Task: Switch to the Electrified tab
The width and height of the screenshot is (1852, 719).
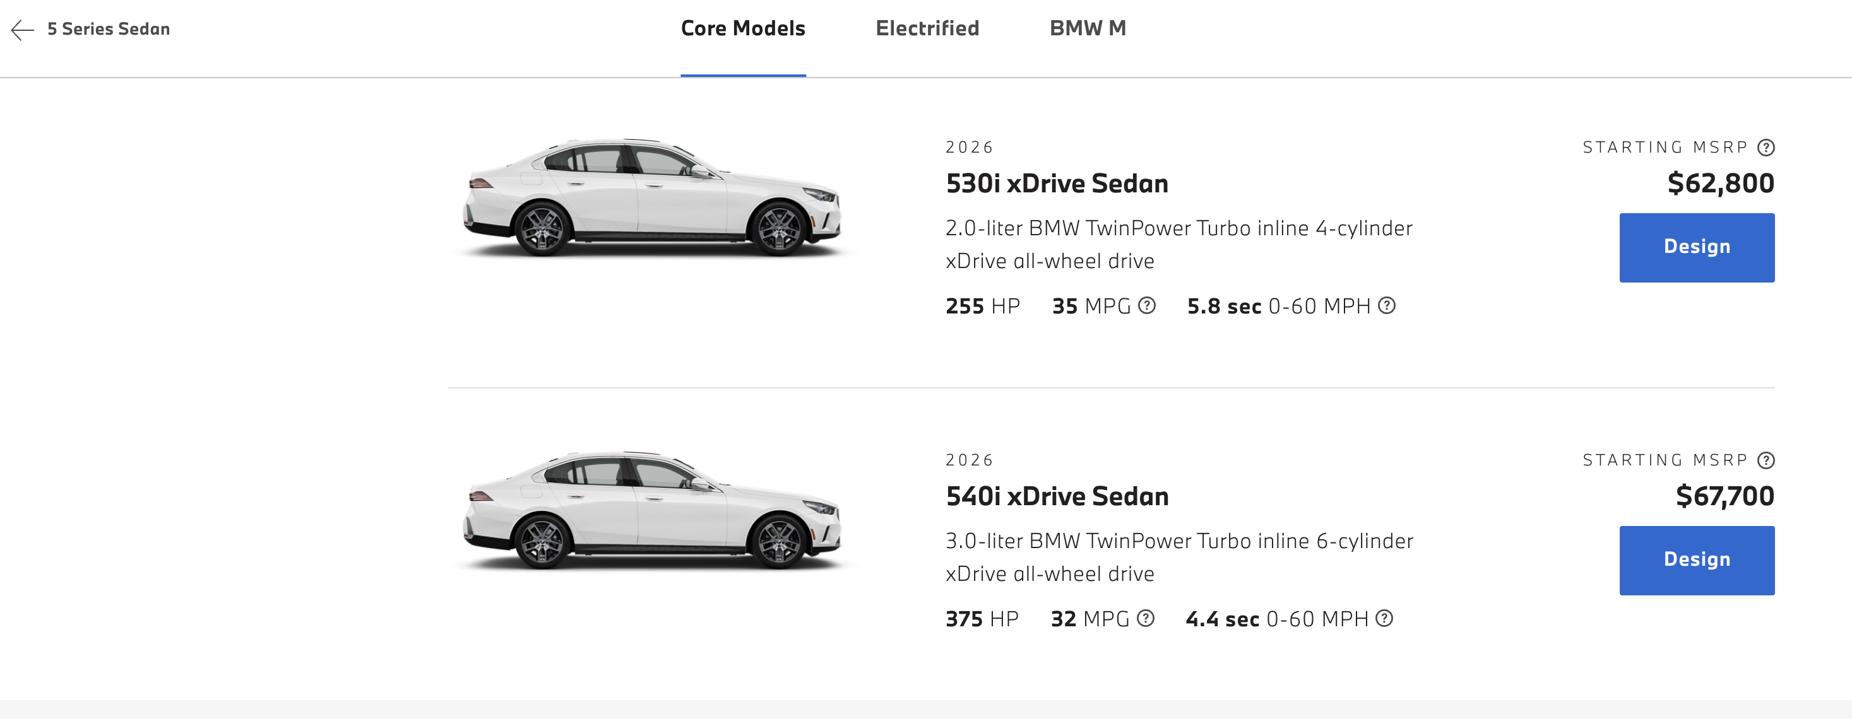Action: [x=927, y=29]
